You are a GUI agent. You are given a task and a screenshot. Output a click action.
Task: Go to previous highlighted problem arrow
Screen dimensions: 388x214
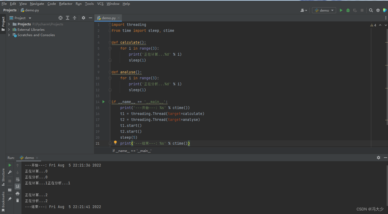(380, 25)
